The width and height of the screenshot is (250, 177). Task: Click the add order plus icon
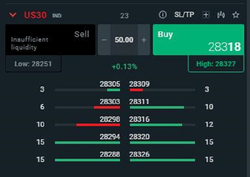206,15
